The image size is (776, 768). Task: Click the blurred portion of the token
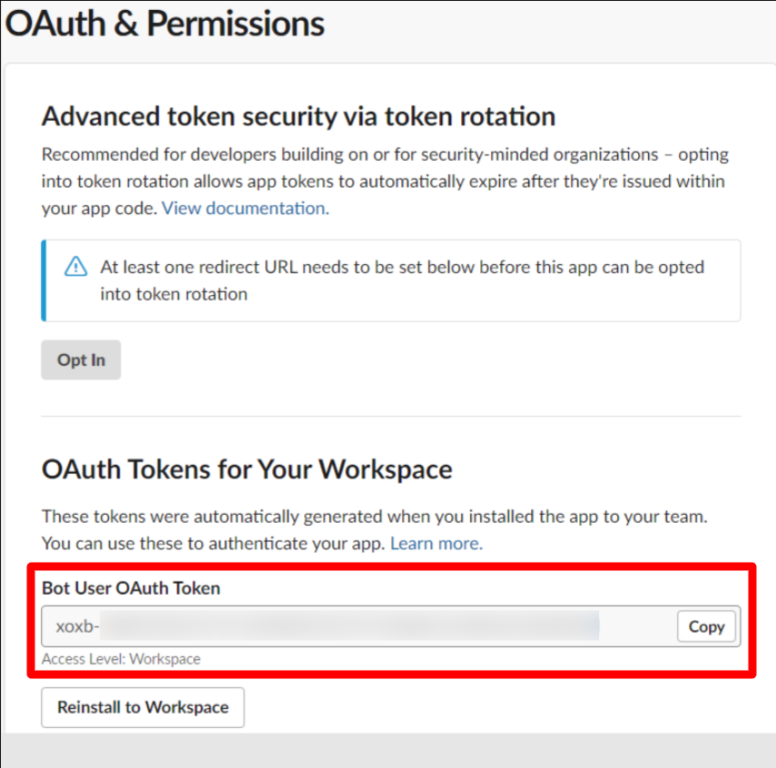(350, 625)
